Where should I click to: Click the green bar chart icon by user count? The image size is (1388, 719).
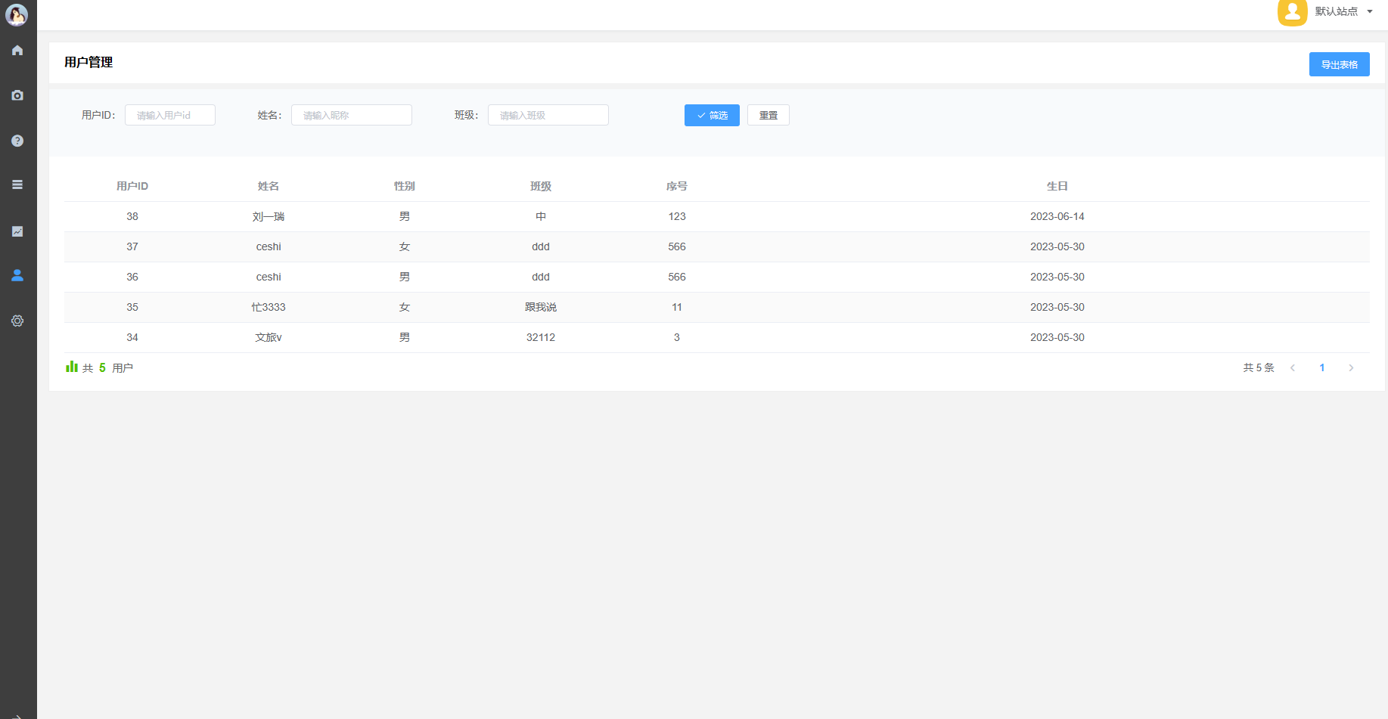72,367
